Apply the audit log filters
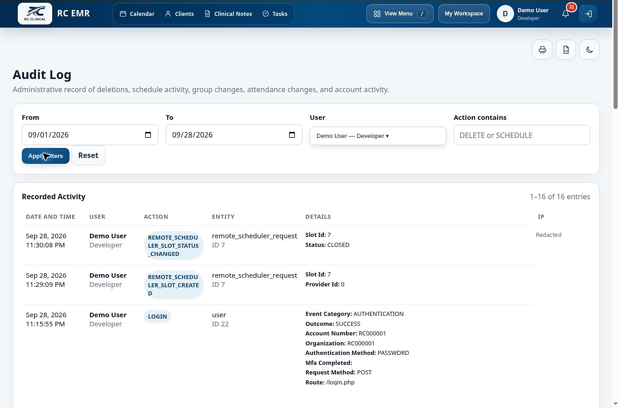Viewport: 619px width, 408px height. coord(45,156)
